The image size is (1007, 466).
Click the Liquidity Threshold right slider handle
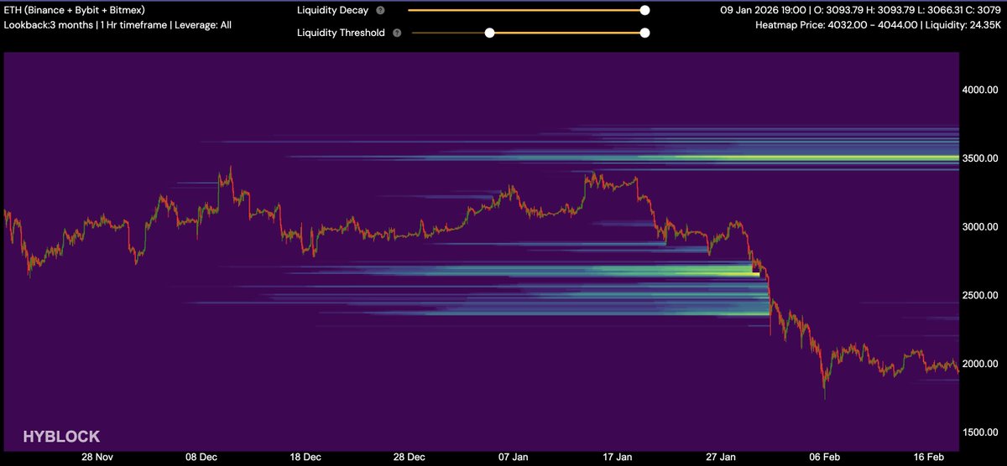pos(644,34)
